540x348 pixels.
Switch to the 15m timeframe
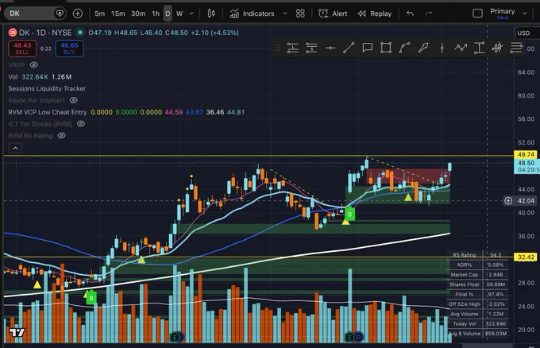click(118, 14)
